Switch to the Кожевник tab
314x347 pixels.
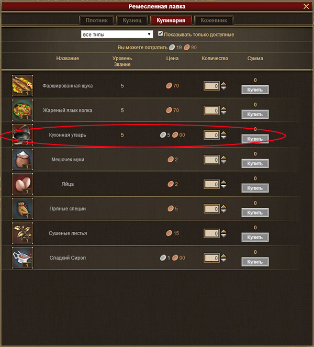214,20
